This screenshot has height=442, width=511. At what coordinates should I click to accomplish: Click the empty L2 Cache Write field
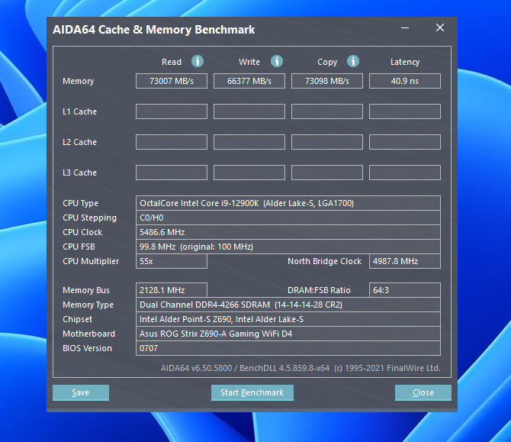249,142
